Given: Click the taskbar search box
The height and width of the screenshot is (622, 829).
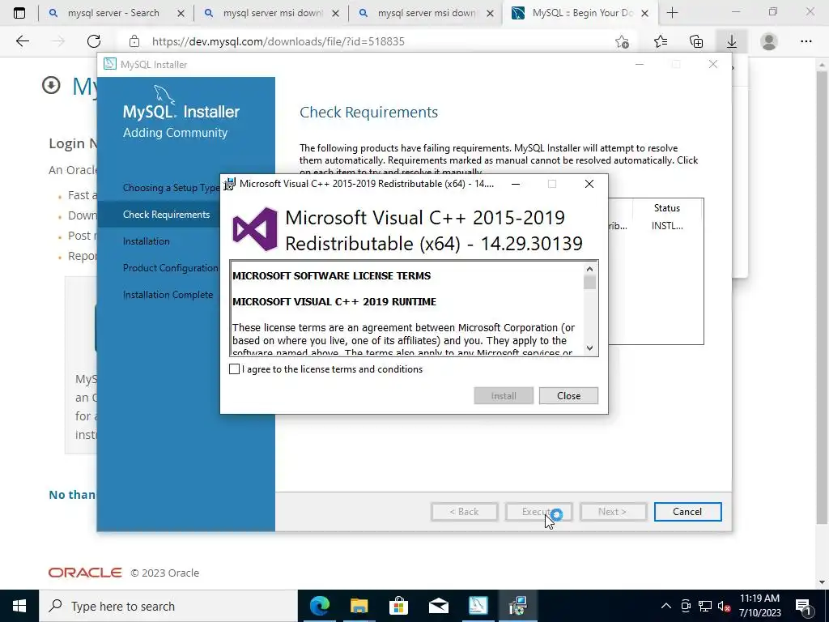Looking at the screenshot, I should (x=168, y=606).
